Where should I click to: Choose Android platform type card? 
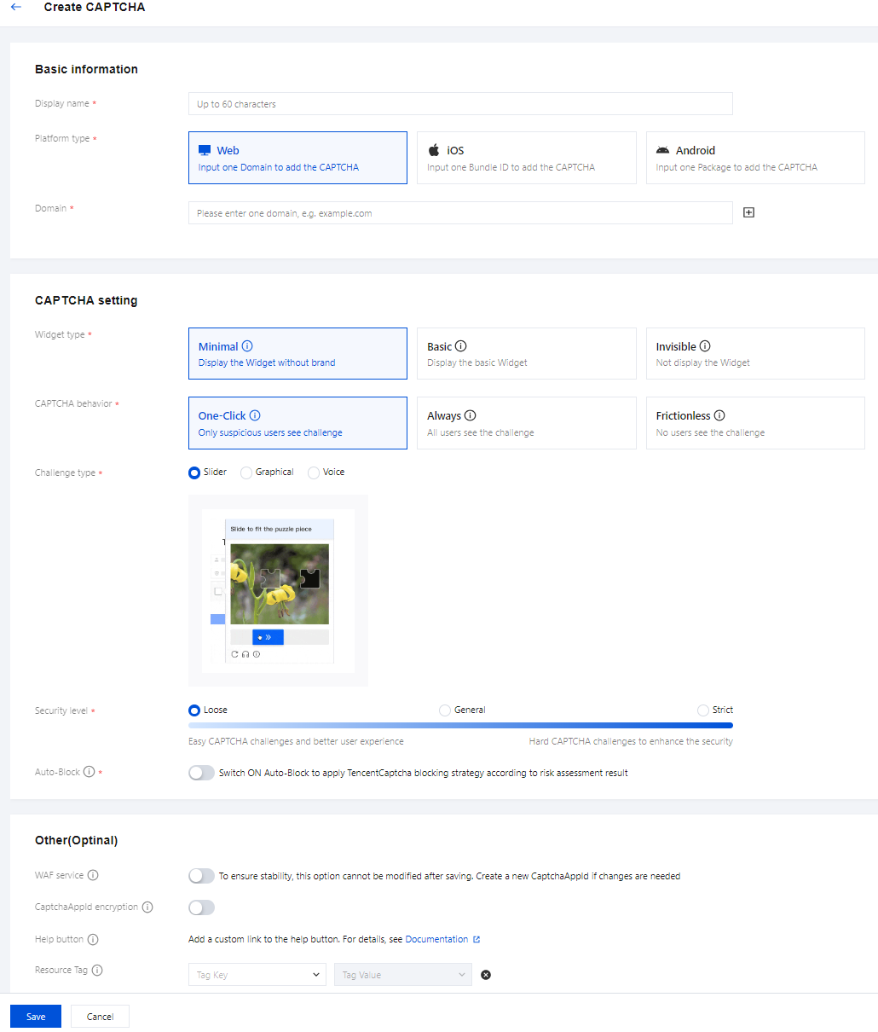coord(755,158)
